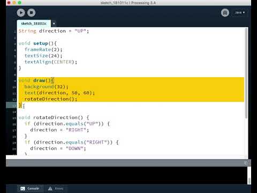Image resolution: width=257 pixels, height=193 pixels.
Task: Click the highlighted 'void draw(){' line
Action: [x=36, y=80]
